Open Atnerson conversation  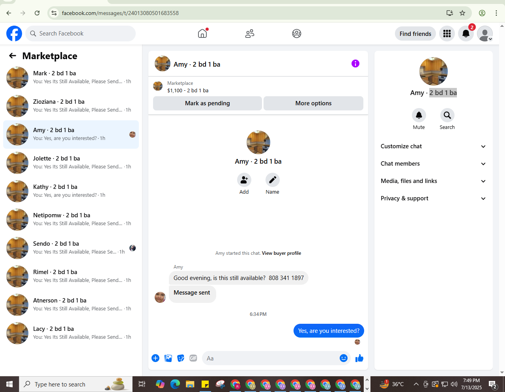tap(71, 305)
